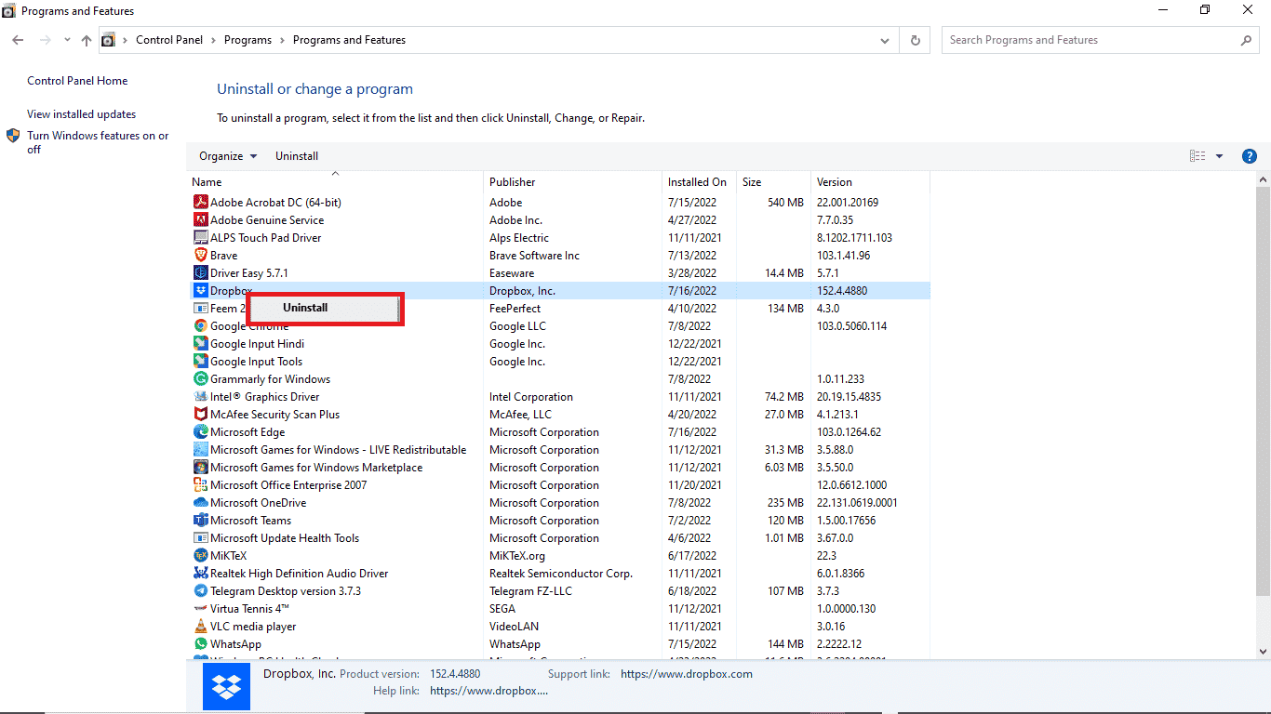Click the 540 MB size cell
The width and height of the screenshot is (1271, 714).
coord(785,202)
